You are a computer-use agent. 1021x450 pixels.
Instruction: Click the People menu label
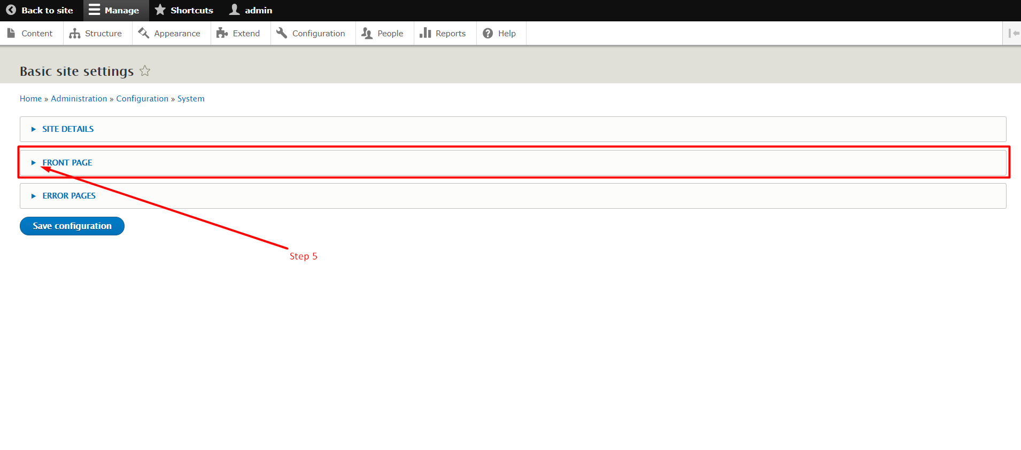pos(390,33)
